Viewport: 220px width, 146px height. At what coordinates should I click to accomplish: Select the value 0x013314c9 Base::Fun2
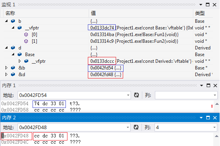134,41
